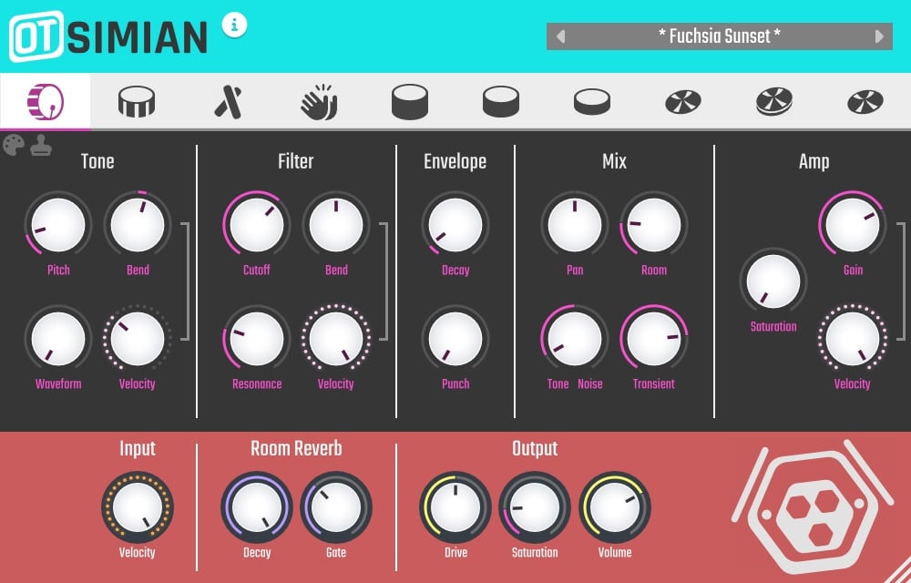The width and height of the screenshot is (911, 583).
Task: Select the crossed sticks instrument tab
Action: 228,102
